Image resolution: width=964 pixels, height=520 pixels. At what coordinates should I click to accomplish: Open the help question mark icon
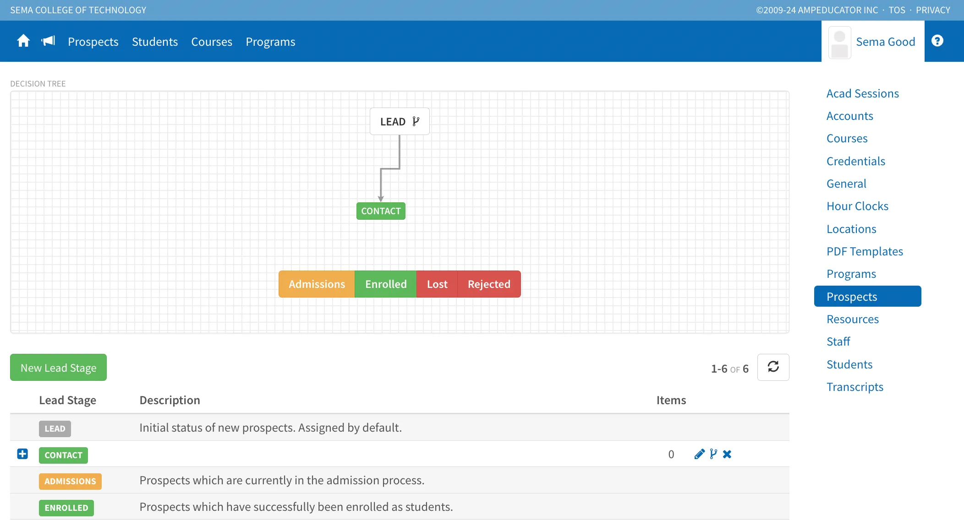click(937, 41)
